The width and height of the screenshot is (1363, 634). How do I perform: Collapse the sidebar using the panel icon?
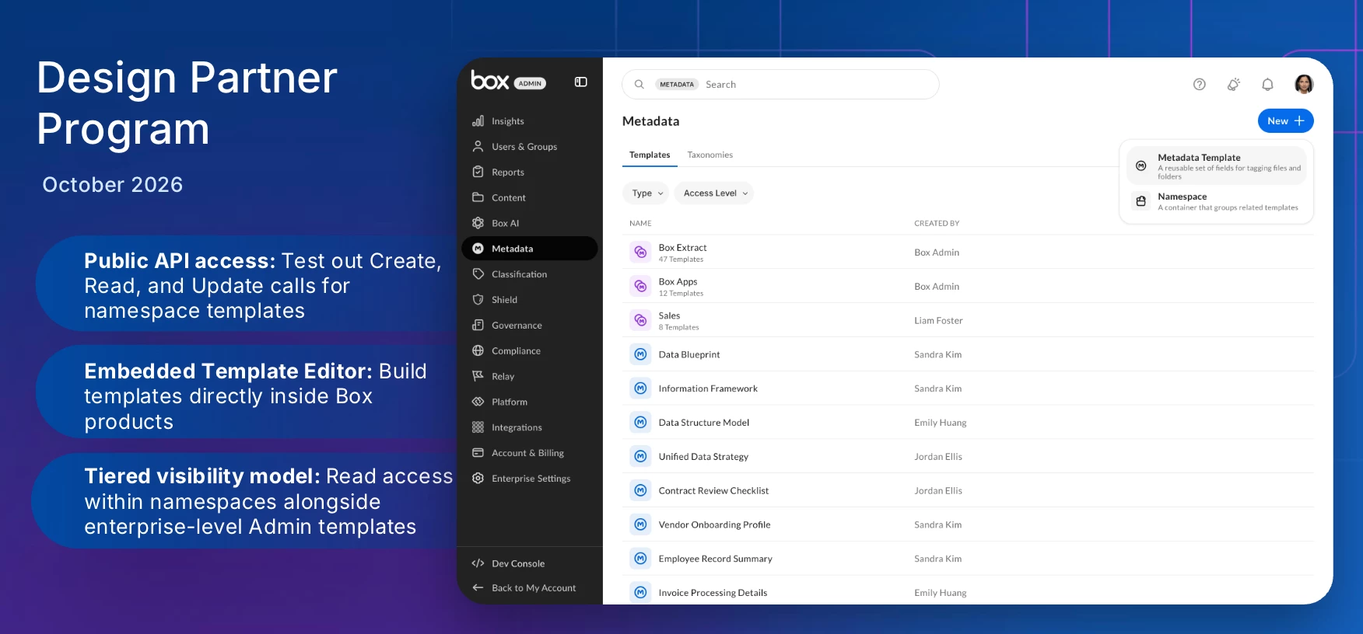click(580, 82)
